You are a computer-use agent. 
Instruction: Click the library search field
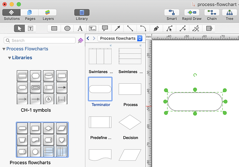42,40
